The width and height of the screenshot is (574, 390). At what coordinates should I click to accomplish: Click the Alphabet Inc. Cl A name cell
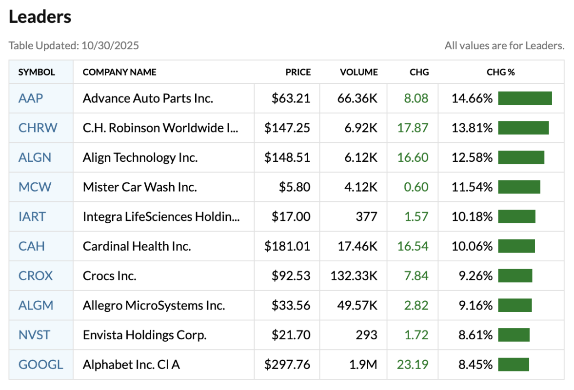pyautogui.click(x=131, y=365)
